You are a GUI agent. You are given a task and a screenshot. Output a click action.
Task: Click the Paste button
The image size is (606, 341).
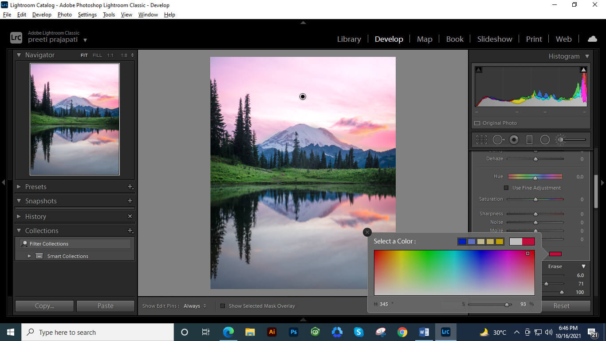(x=105, y=305)
